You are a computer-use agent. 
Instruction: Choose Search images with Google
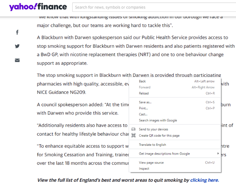pyautogui.click(x=158, y=120)
